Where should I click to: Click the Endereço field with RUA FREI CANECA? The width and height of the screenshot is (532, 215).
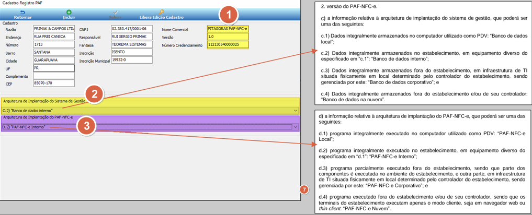pyautogui.click(x=53, y=37)
